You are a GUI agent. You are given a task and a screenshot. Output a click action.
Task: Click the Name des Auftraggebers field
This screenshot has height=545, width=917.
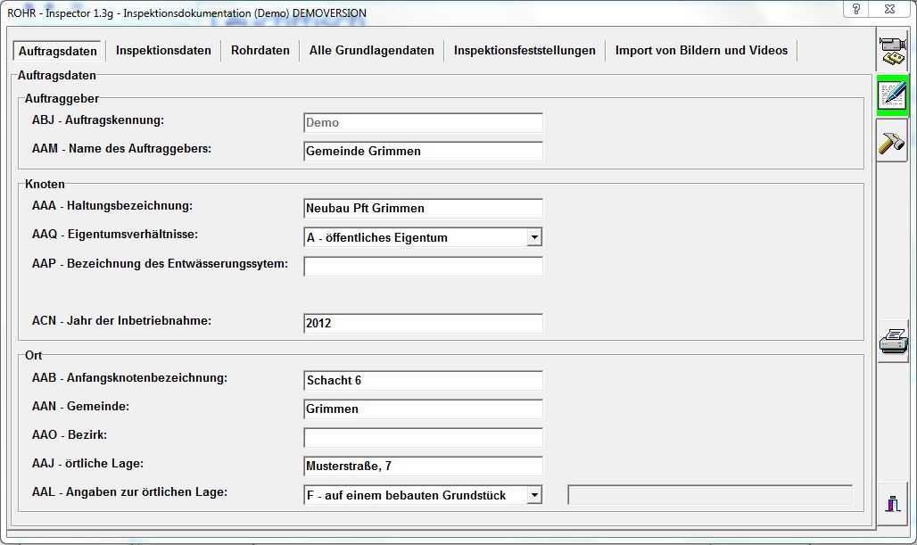click(423, 152)
